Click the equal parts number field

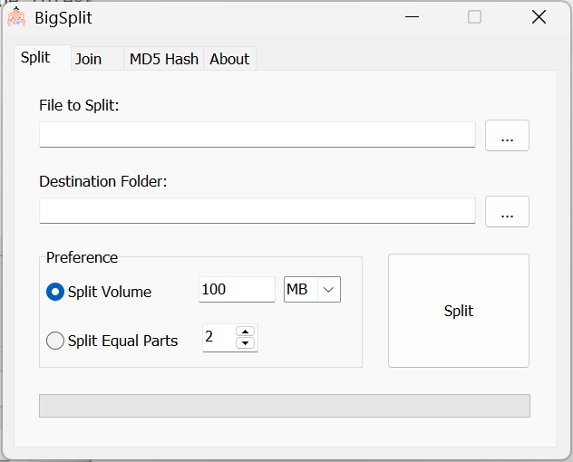pyautogui.click(x=219, y=338)
